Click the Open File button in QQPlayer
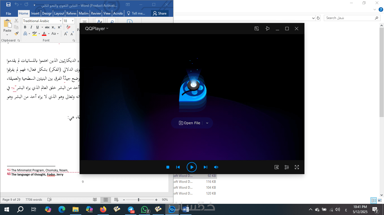Screen dimensions: 384x215 [189, 123]
